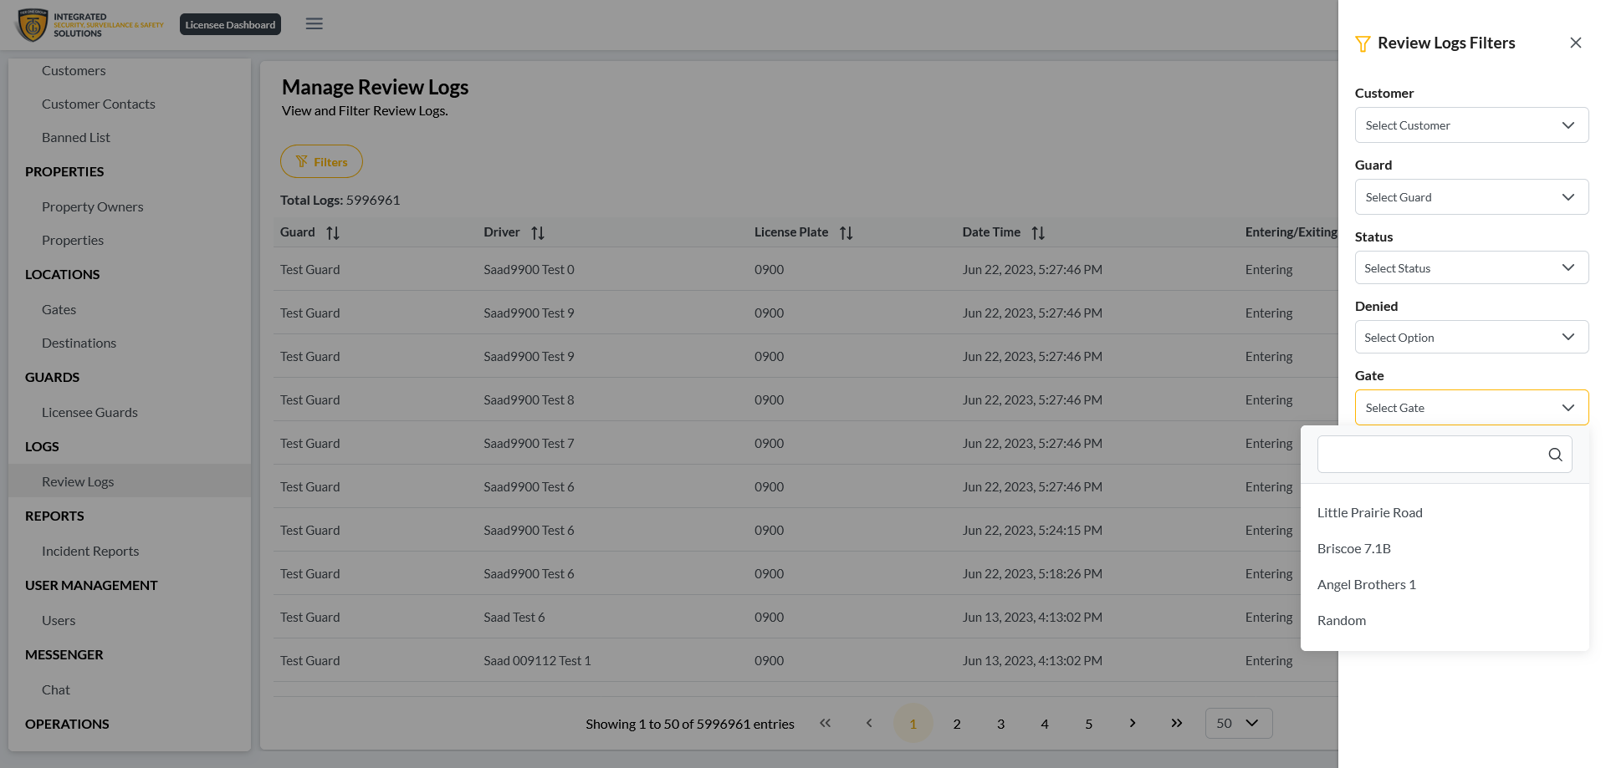This screenshot has width=1606, height=768.
Task: Open Gates in sidebar
Action: (59, 310)
